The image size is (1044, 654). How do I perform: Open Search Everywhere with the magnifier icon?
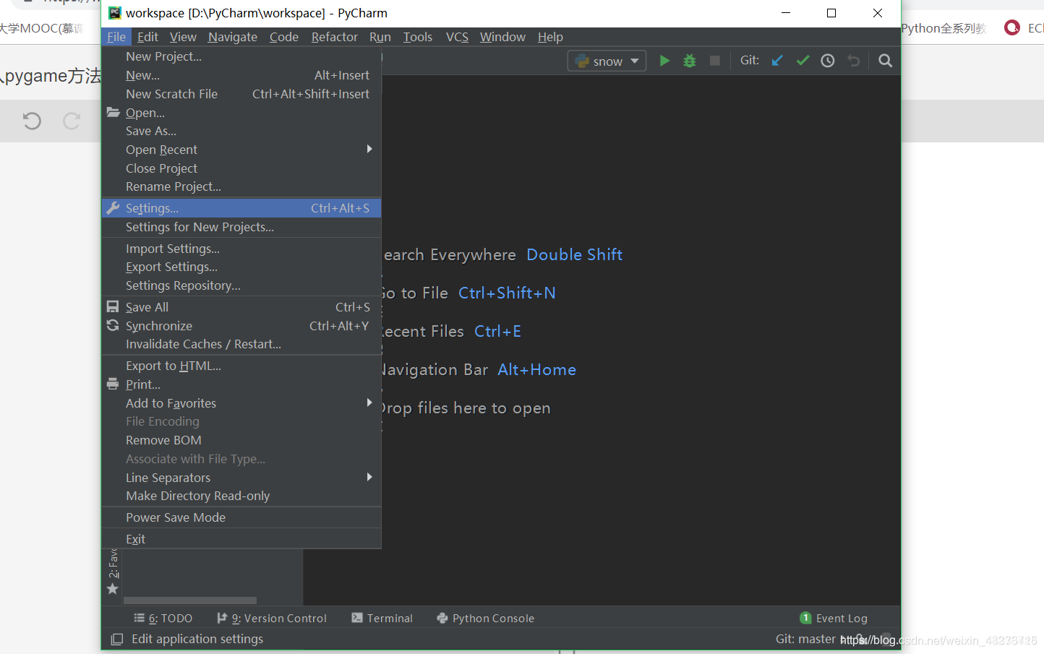point(885,61)
